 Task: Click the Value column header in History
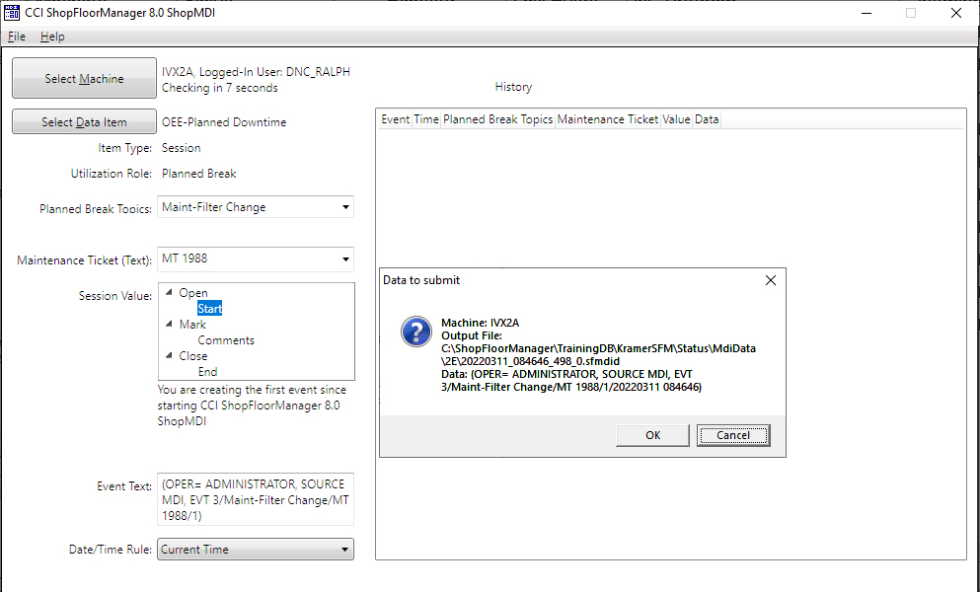point(676,119)
